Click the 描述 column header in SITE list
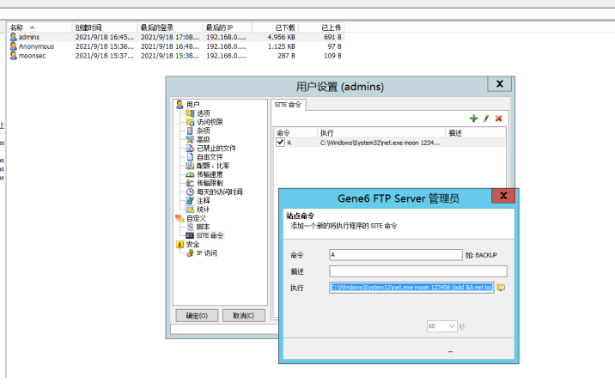The width and height of the screenshot is (615, 389). 475,133
